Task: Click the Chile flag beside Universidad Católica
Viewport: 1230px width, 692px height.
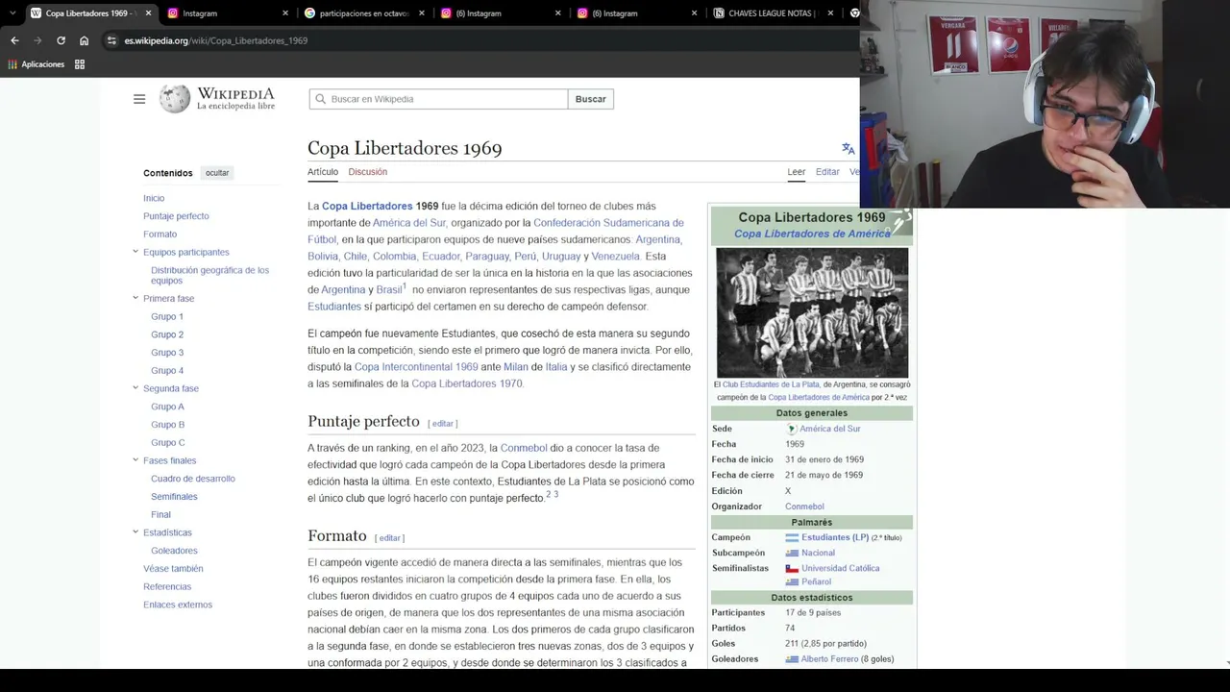Action: tap(792, 568)
